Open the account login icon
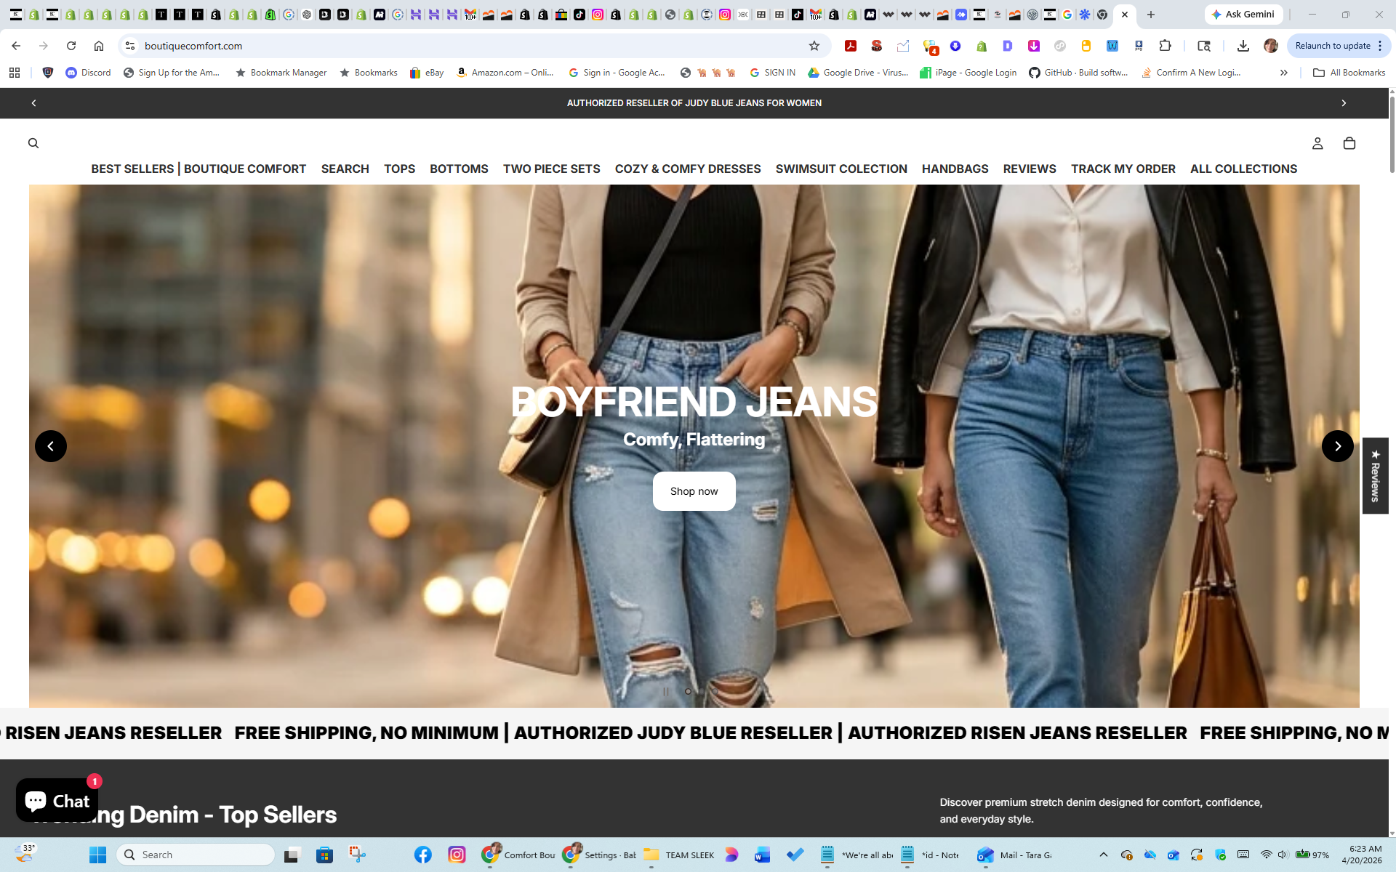 [1317, 143]
